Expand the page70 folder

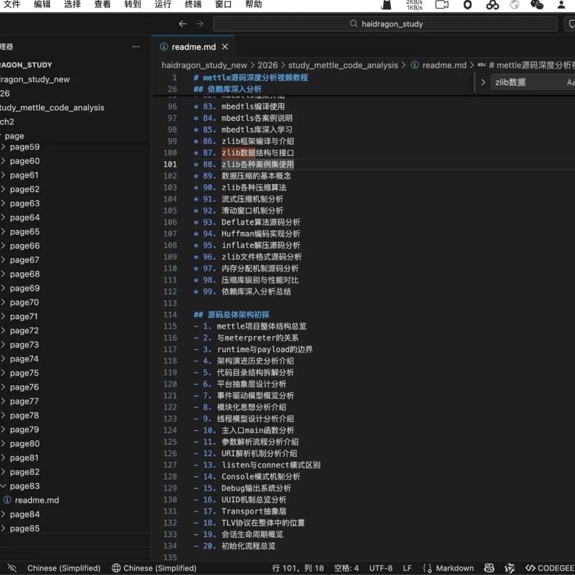24,302
